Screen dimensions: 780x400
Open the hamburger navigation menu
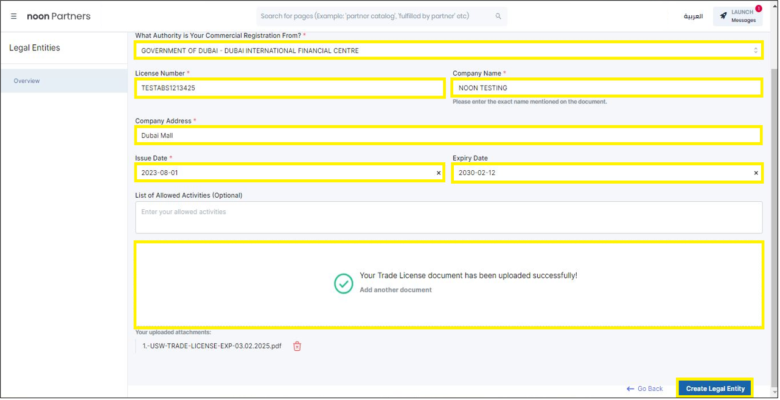(x=13, y=16)
